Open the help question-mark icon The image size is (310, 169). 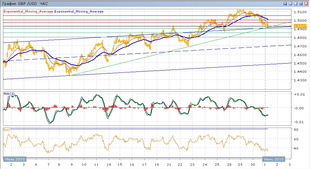(x=285, y=3)
